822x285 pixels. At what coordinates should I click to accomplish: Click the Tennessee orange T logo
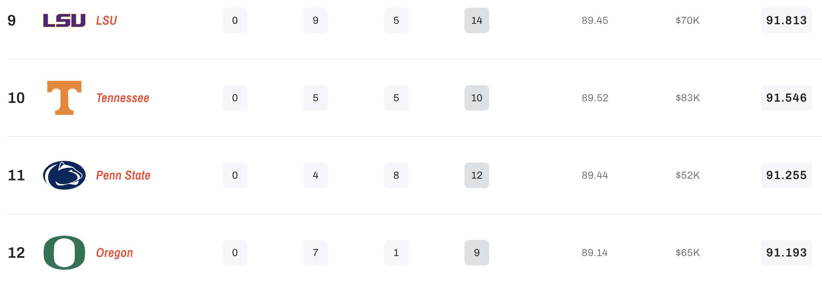pyautogui.click(x=64, y=98)
